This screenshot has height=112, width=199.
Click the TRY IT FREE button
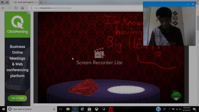coord(17,98)
